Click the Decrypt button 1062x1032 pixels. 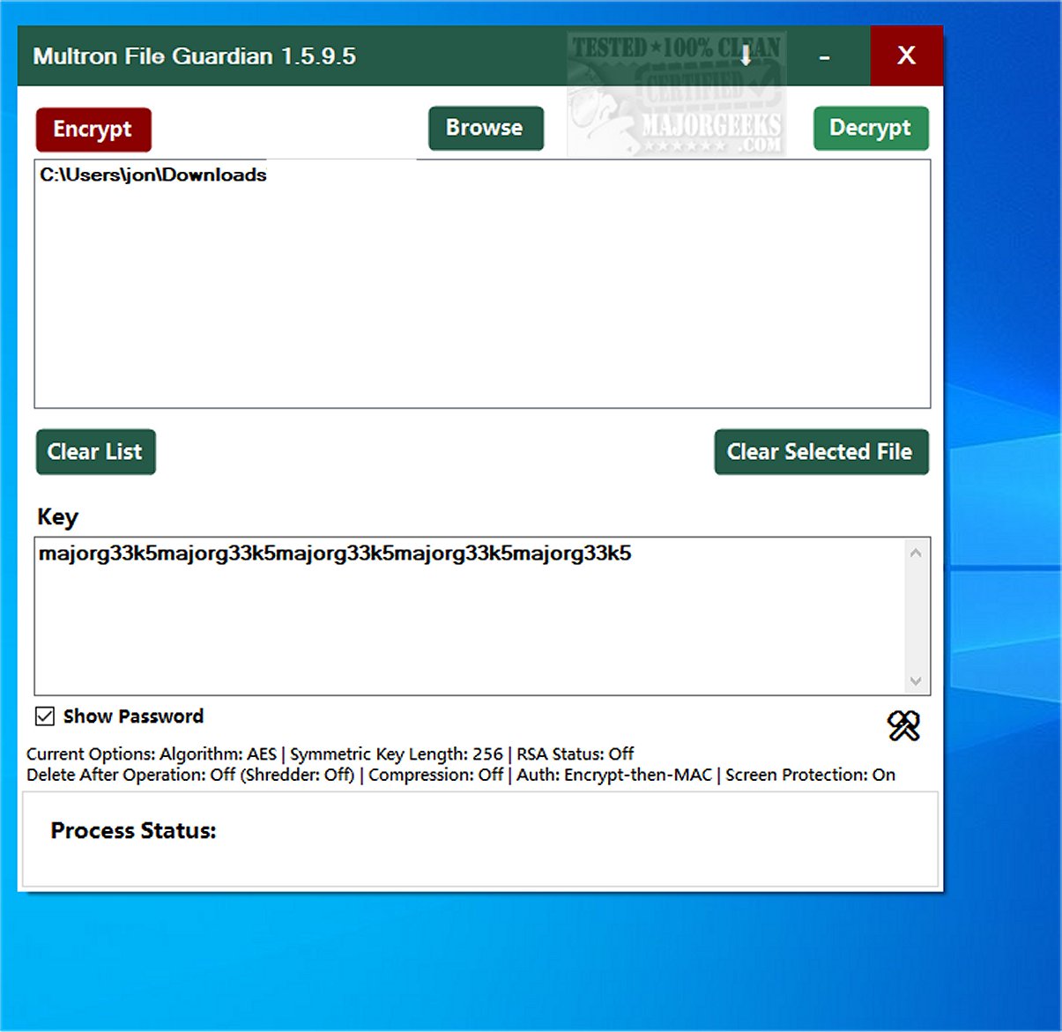871,128
